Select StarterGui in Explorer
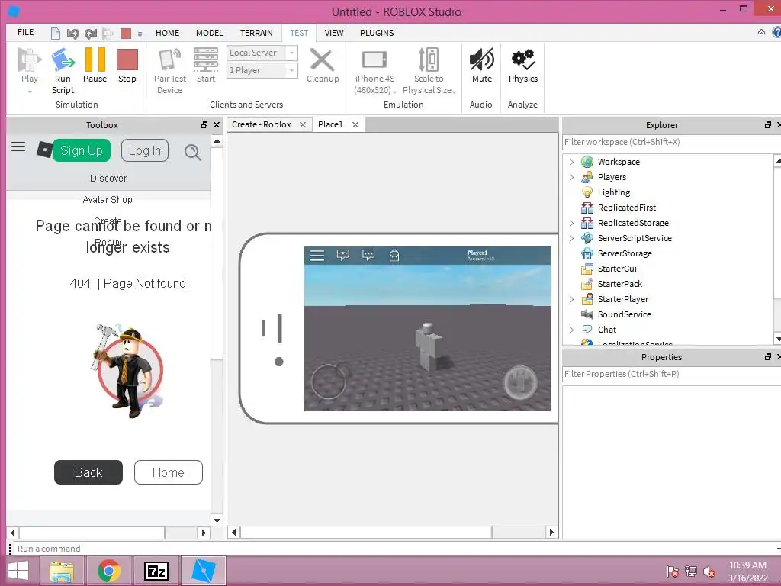 pyautogui.click(x=617, y=269)
